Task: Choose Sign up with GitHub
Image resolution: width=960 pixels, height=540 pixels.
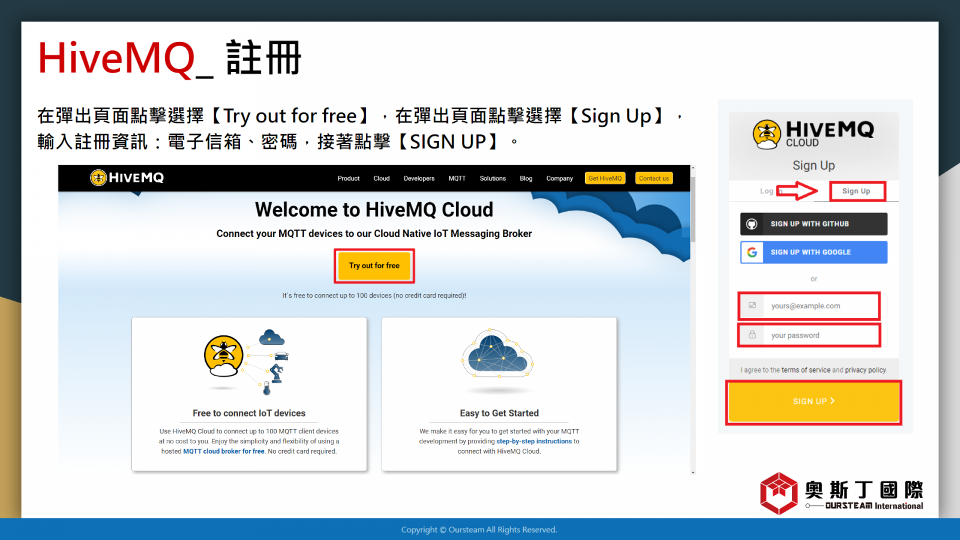Action: click(814, 224)
